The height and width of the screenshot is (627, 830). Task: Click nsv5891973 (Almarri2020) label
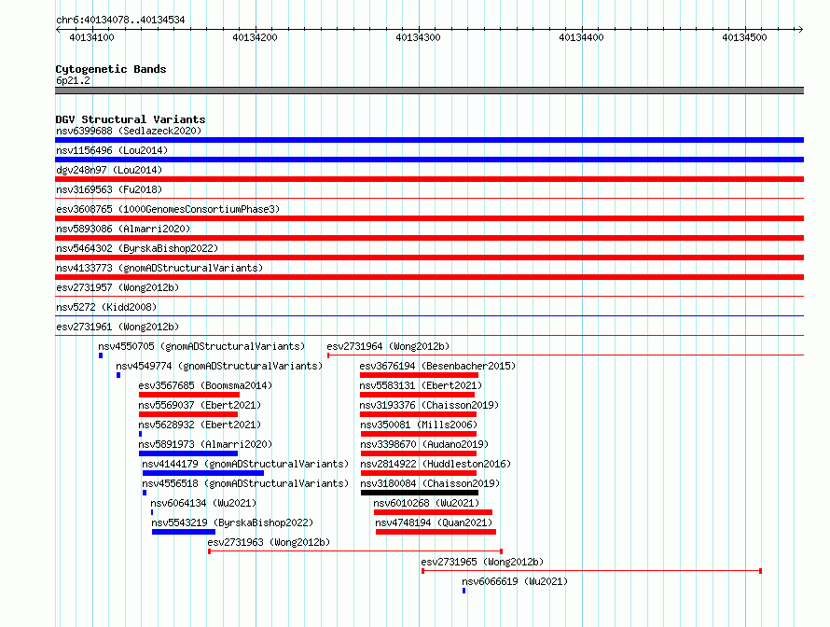point(205,444)
